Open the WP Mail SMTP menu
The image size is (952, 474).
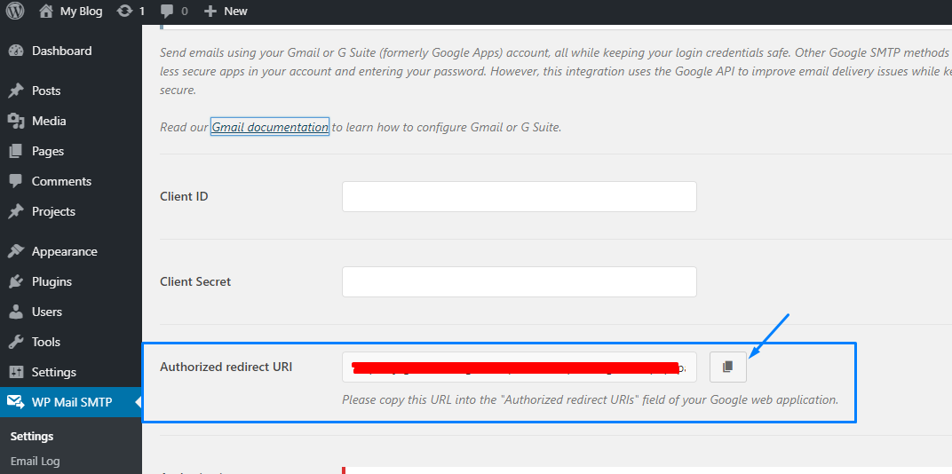[71, 402]
